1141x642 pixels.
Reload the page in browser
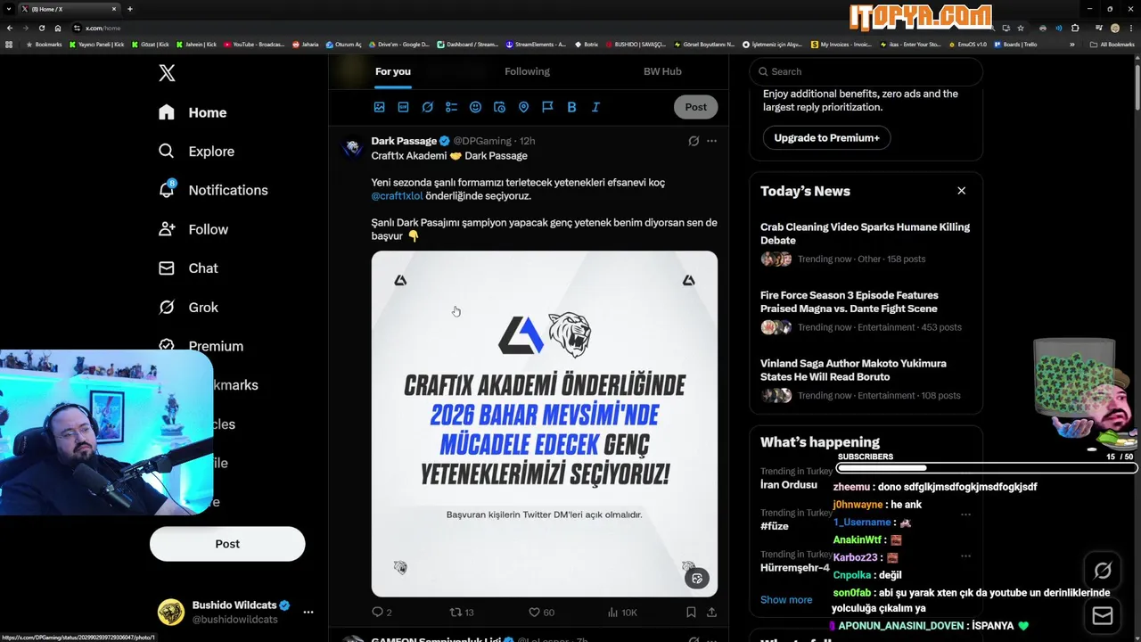click(41, 28)
